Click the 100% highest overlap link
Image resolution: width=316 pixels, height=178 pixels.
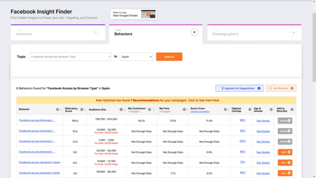pyautogui.click(x=243, y=141)
